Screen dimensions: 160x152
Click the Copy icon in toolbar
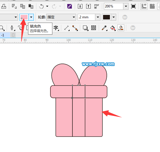[x=23, y=6]
